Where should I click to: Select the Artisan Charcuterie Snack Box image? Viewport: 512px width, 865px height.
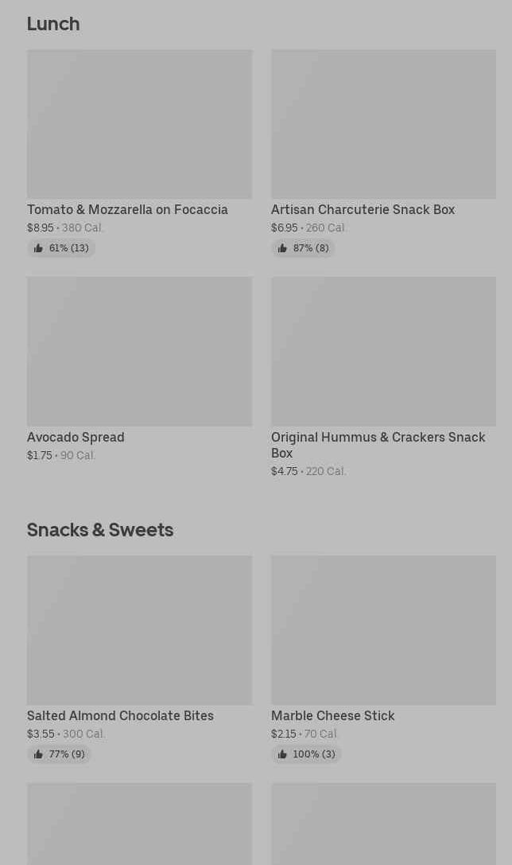click(x=383, y=124)
